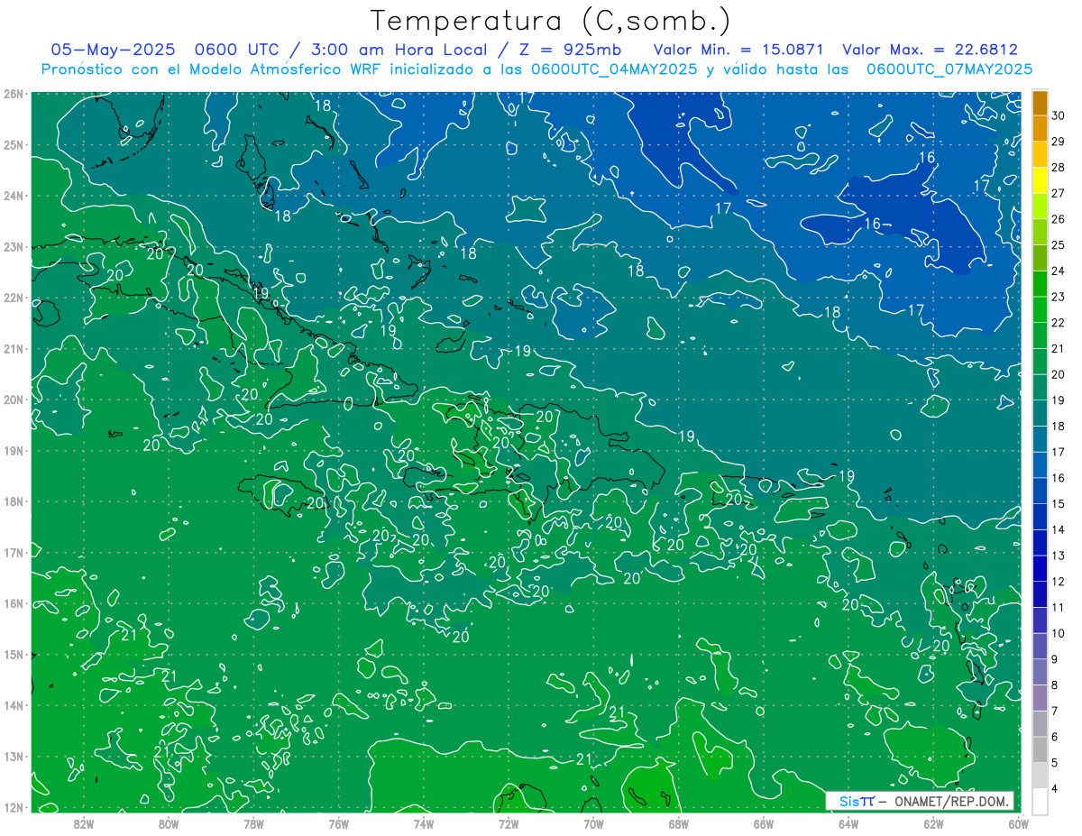Image resolution: width=1082 pixels, height=836 pixels.
Task: Click the '68W' longitude axis label
Action: point(678,823)
